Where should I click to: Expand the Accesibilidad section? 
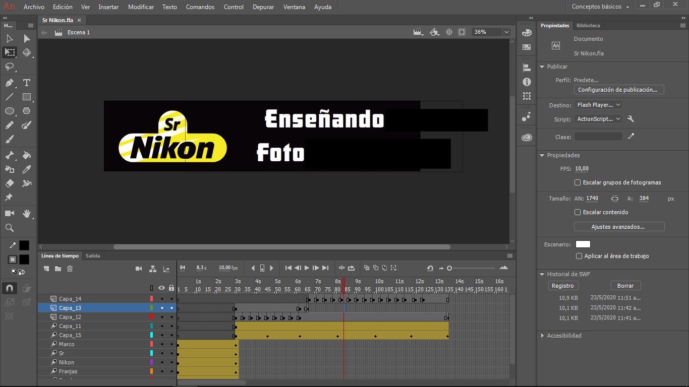tap(542, 336)
